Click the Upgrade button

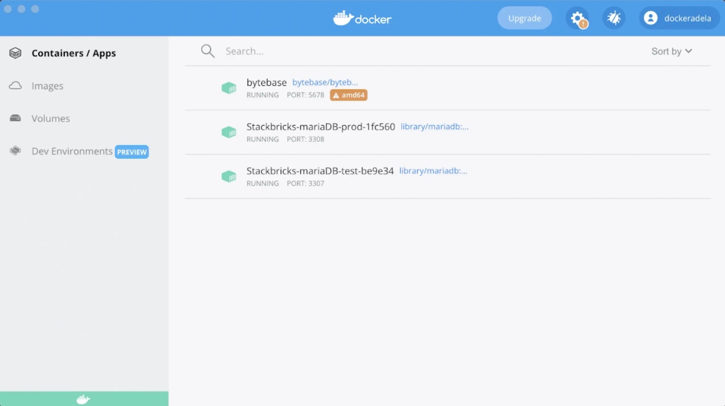click(524, 18)
